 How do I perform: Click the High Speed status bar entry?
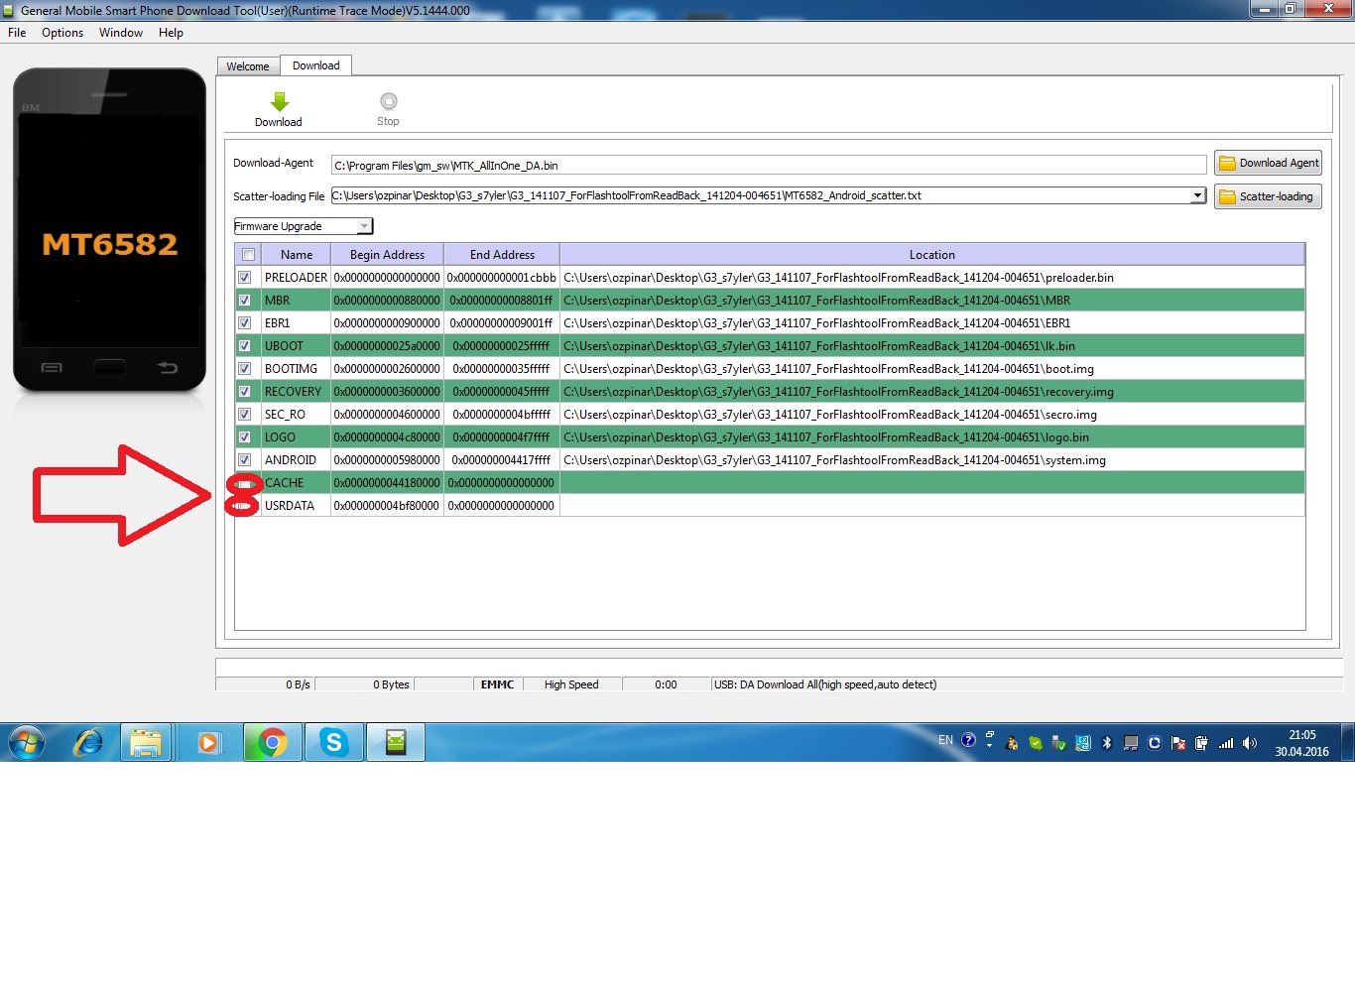coord(571,684)
